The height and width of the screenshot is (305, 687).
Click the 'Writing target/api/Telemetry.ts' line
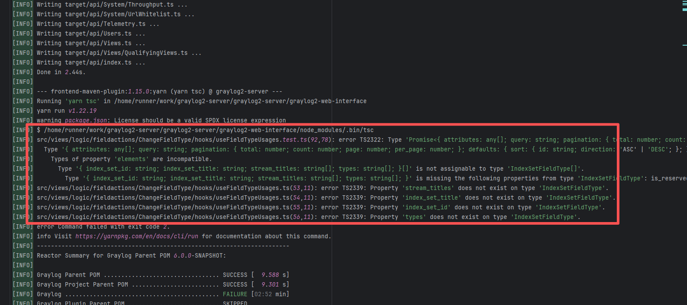click(97, 24)
